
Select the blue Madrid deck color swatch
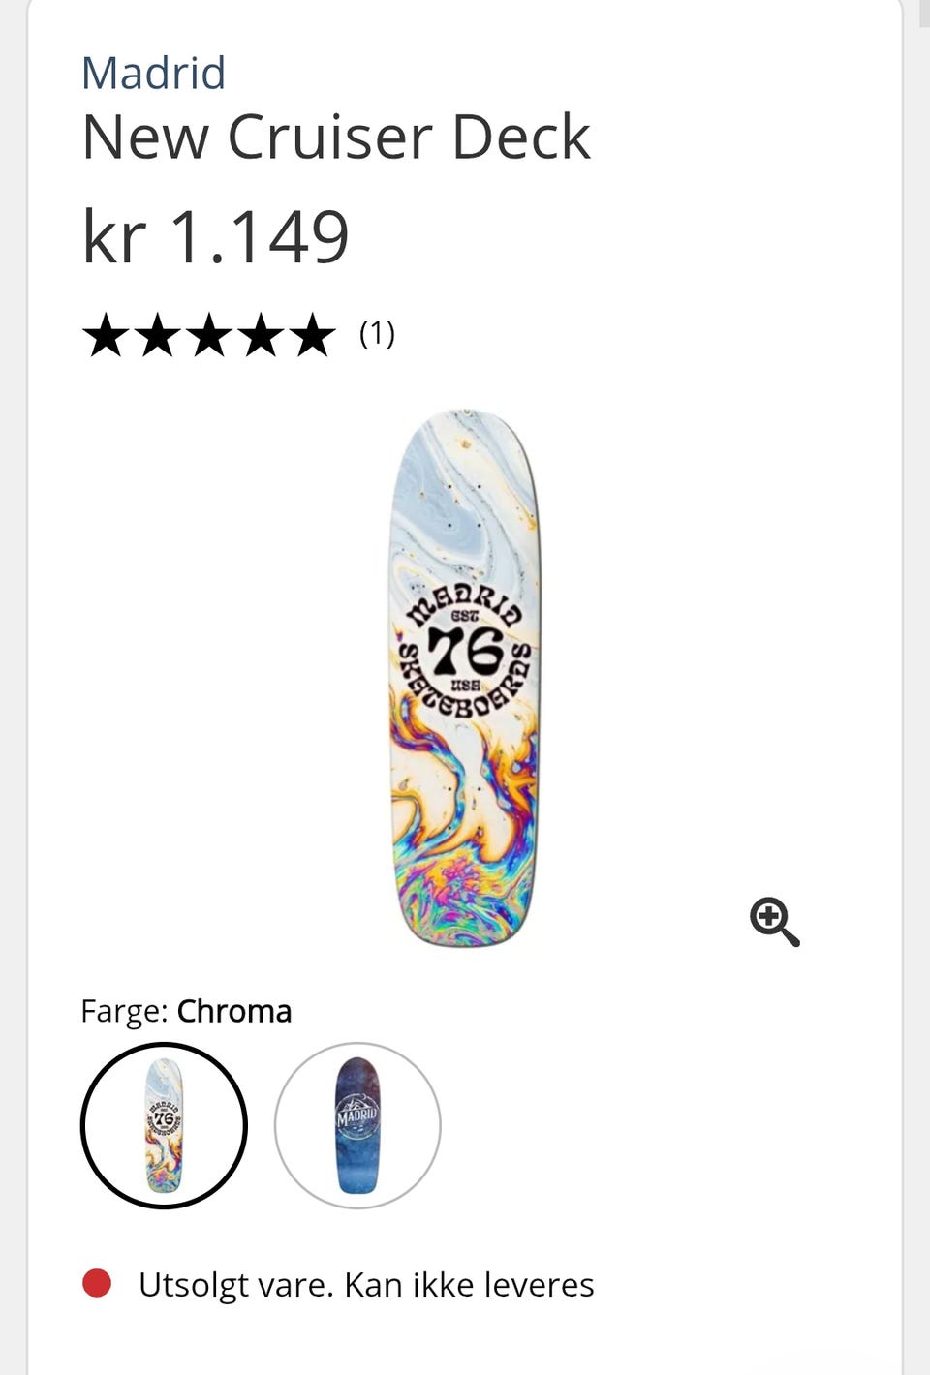(357, 1125)
